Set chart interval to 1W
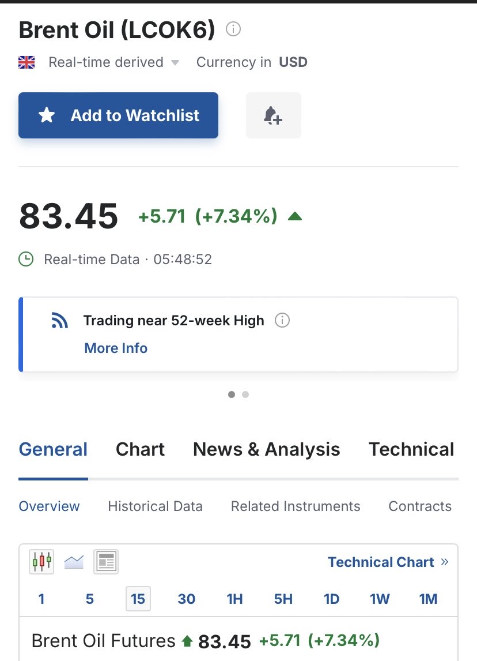Viewport: 477px width, 661px height. coord(380,599)
